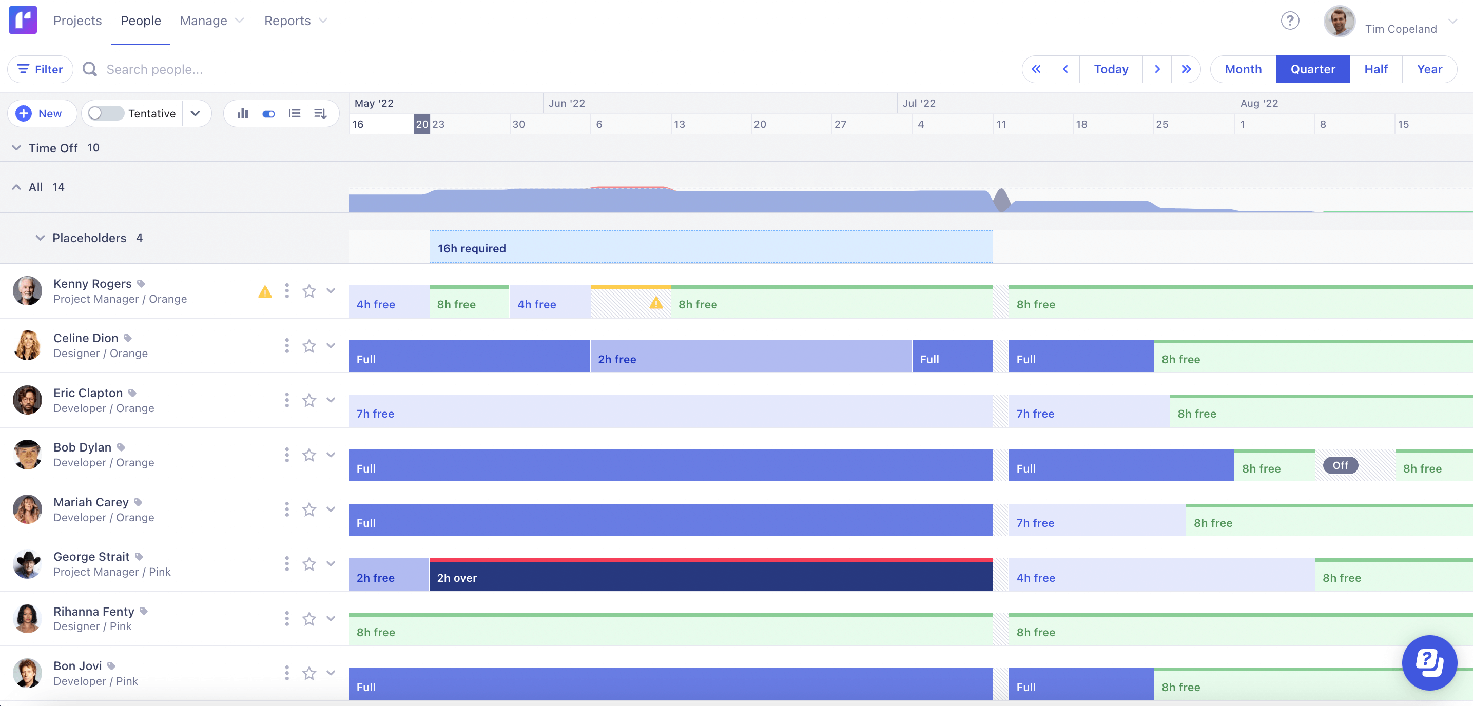Open the utilization chart view icon
The width and height of the screenshot is (1473, 706).
tap(242, 113)
